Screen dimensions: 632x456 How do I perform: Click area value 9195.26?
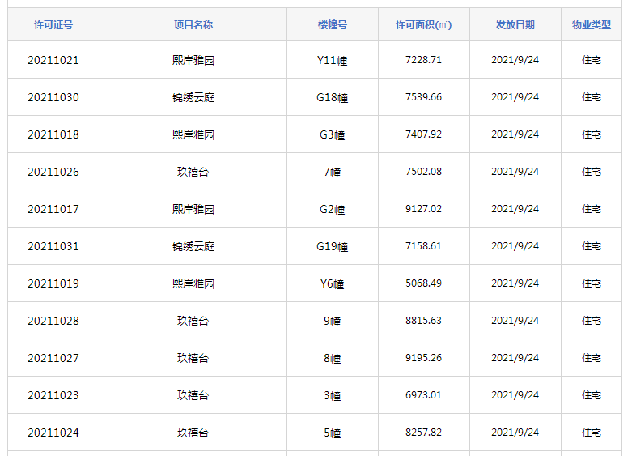click(x=423, y=357)
